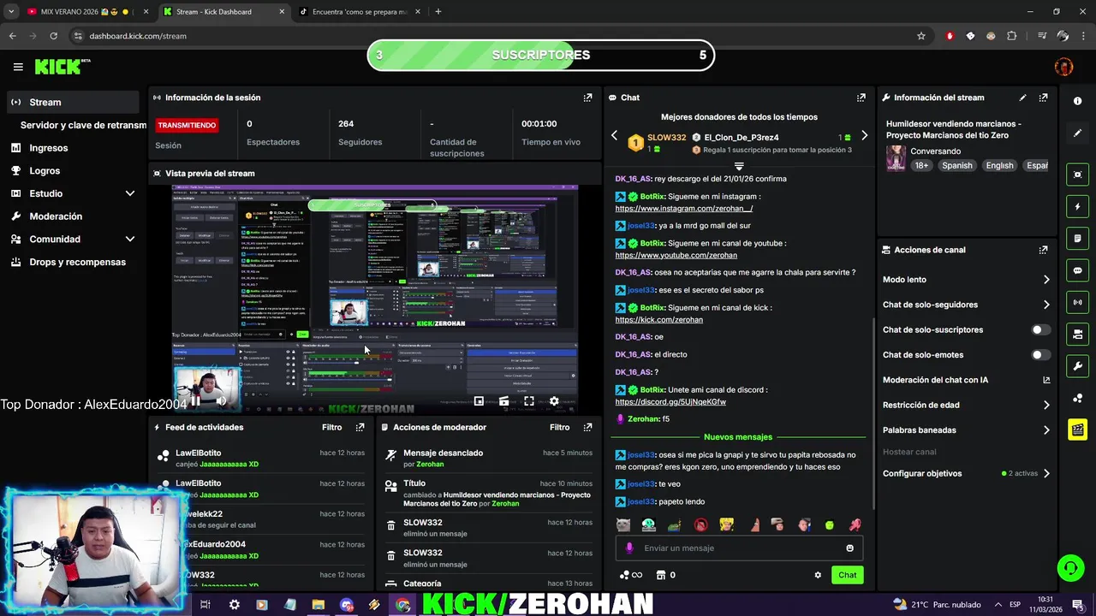The height and width of the screenshot is (616, 1096).
Task: Show next top donor with right arrow
Action: pos(864,136)
